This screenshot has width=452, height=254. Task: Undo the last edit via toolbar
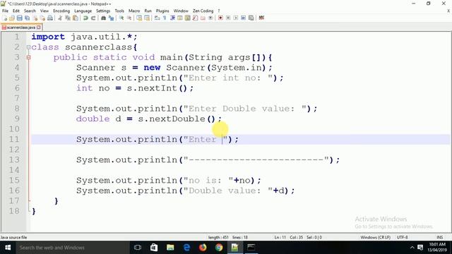[85, 18]
